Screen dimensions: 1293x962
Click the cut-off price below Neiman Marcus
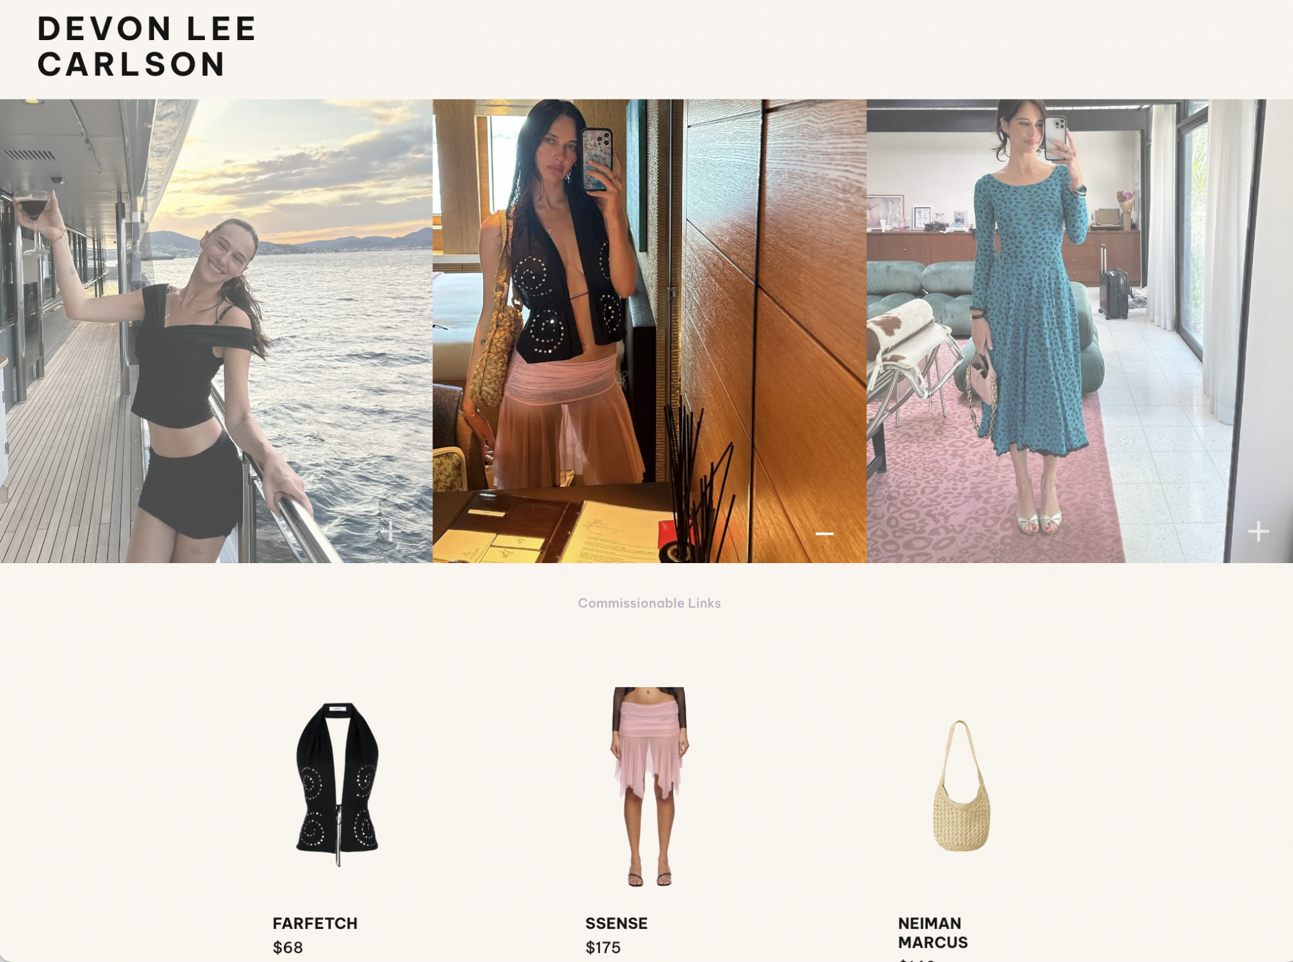[917, 959]
